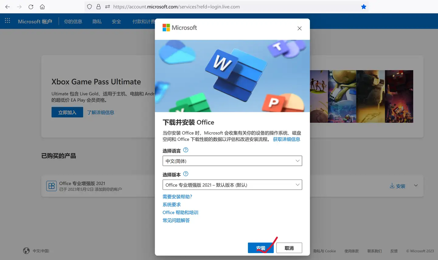The height and width of the screenshot is (260, 438).
Task: Open 了解详细信息 link for Game Pass
Action: click(101, 112)
